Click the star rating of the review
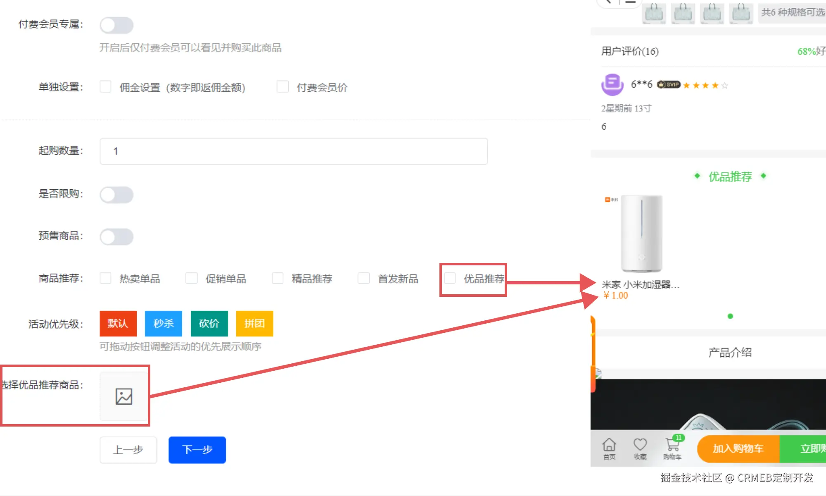 pyautogui.click(x=705, y=86)
